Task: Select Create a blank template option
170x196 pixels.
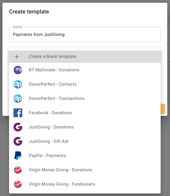Action: (52, 57)
